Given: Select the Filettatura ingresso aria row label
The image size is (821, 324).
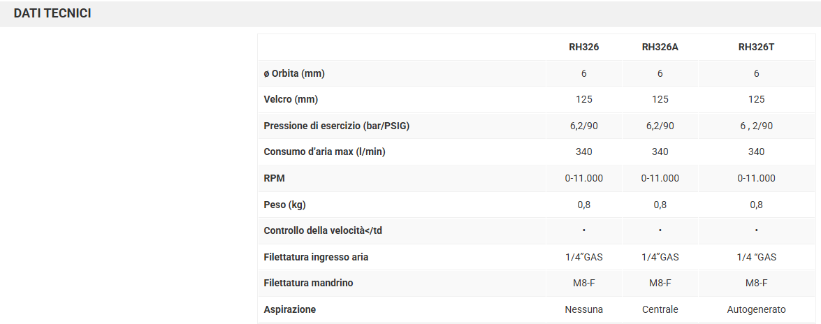Looking at the screenshot, I should (x=316, y=257).
